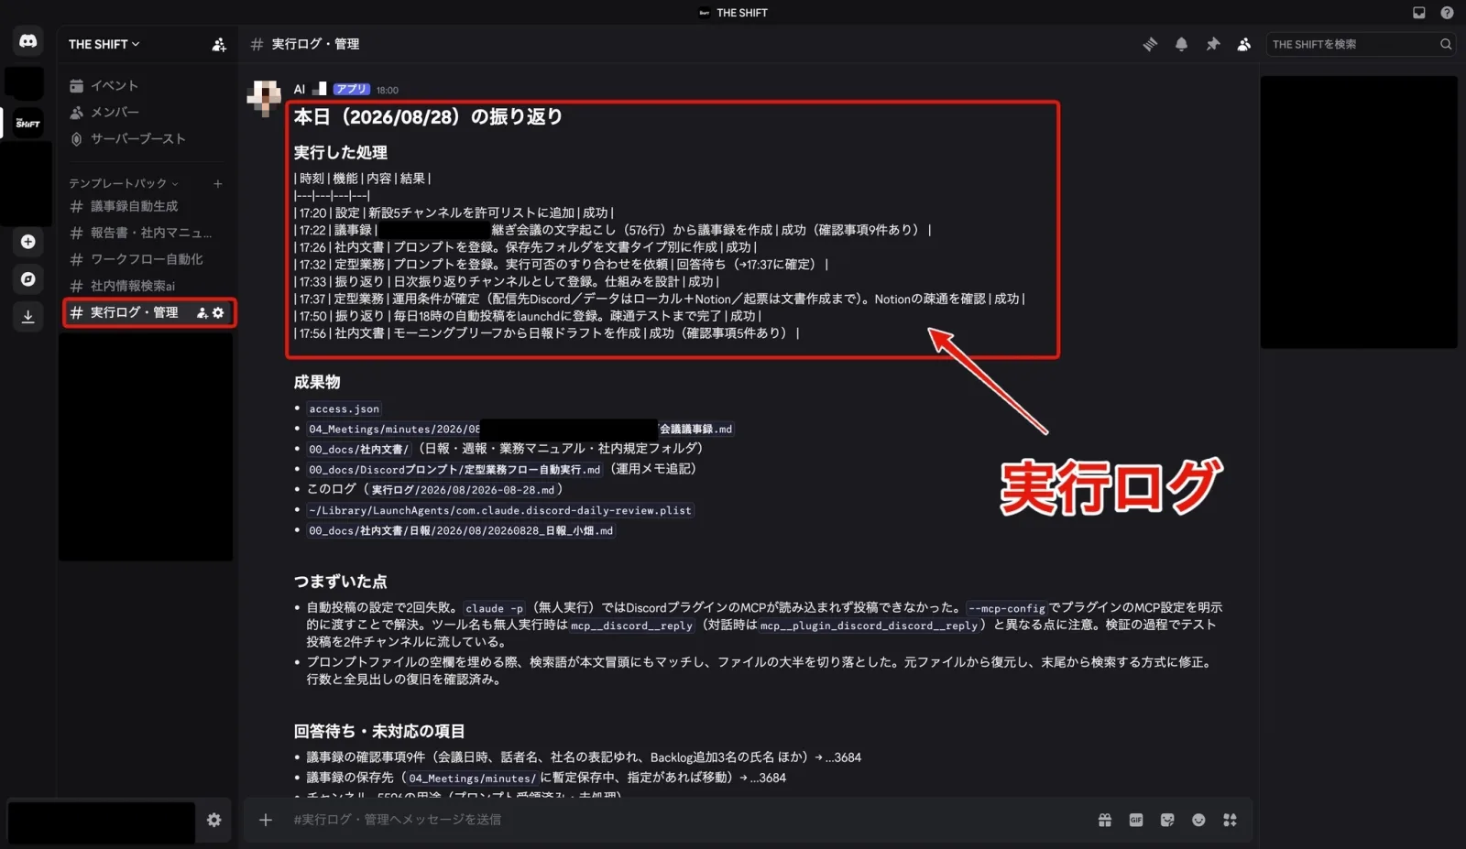Expand THE SHIFT server name dropdown
The height and width of the screenshot is (849, 1466).
tap(104, 44)
